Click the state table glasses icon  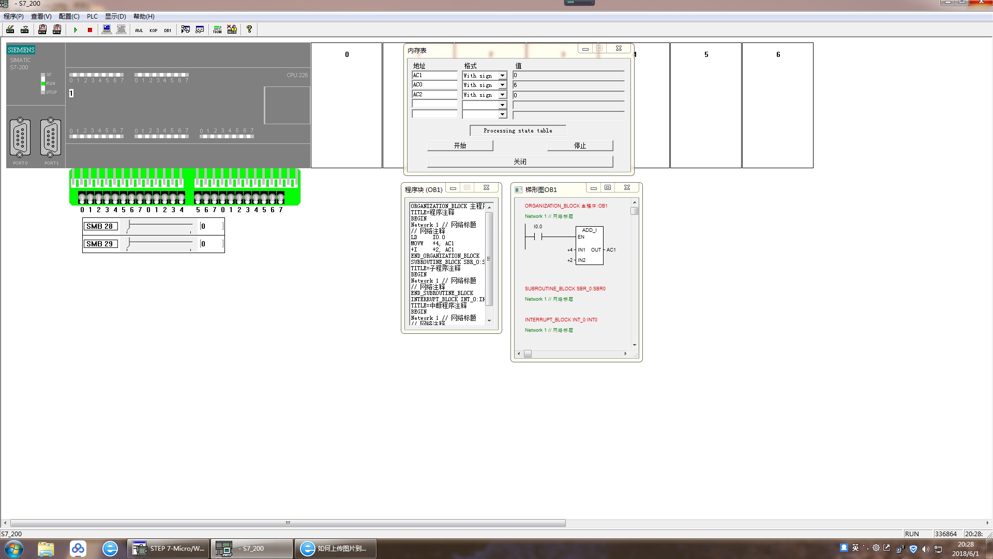pos(200,30)
